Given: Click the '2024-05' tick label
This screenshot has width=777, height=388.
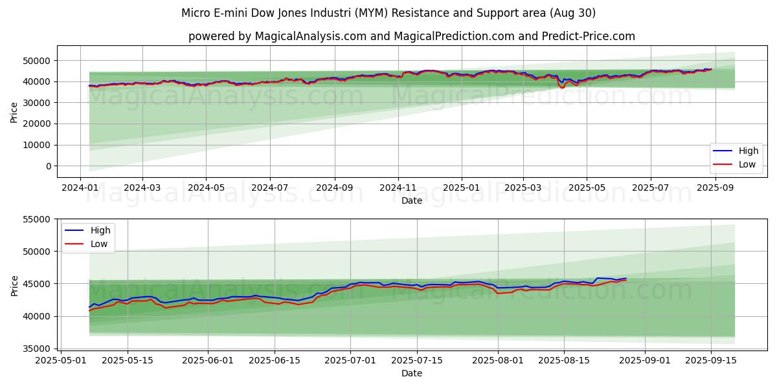Looking at the screenshot, I should coord(206,188).
